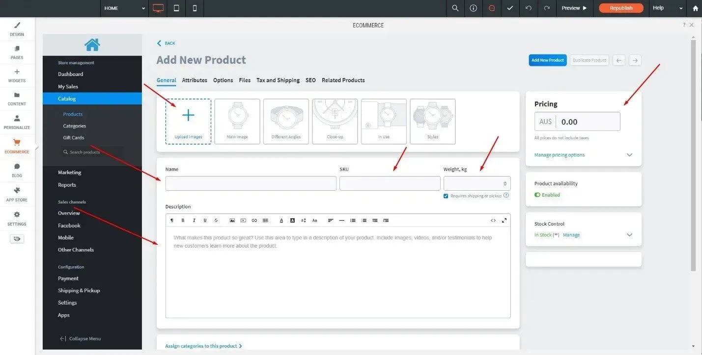
Task: Click the undo arrow in top bar
Action: 529,8
